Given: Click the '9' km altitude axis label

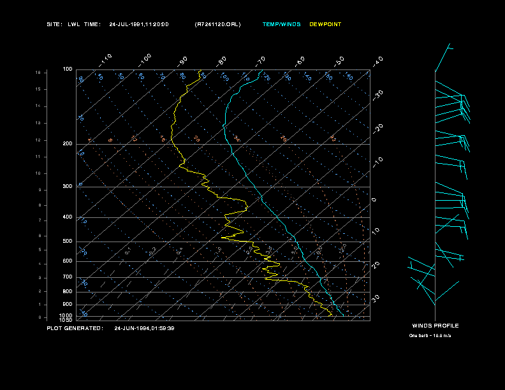Looking at the screenshot, I should 40,190.
